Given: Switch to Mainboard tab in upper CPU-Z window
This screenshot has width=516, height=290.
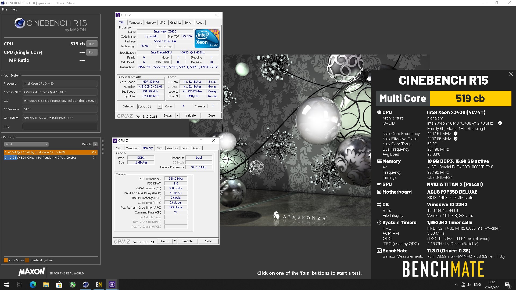Looking at the screenshot, I should coord(135,23).
